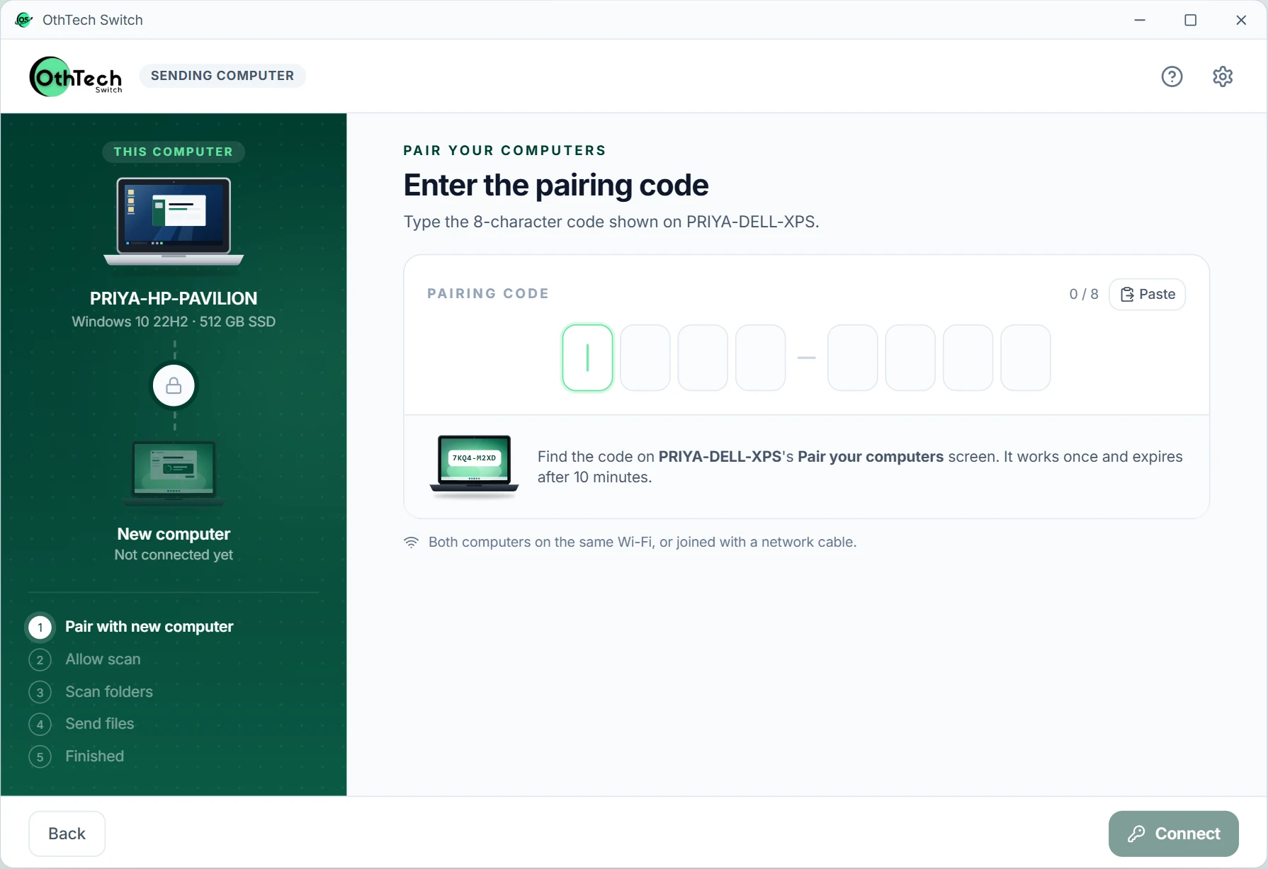The image size is (1268, 869).
Task: Click the OthTech Switch logo
Action: pos(76,76)
